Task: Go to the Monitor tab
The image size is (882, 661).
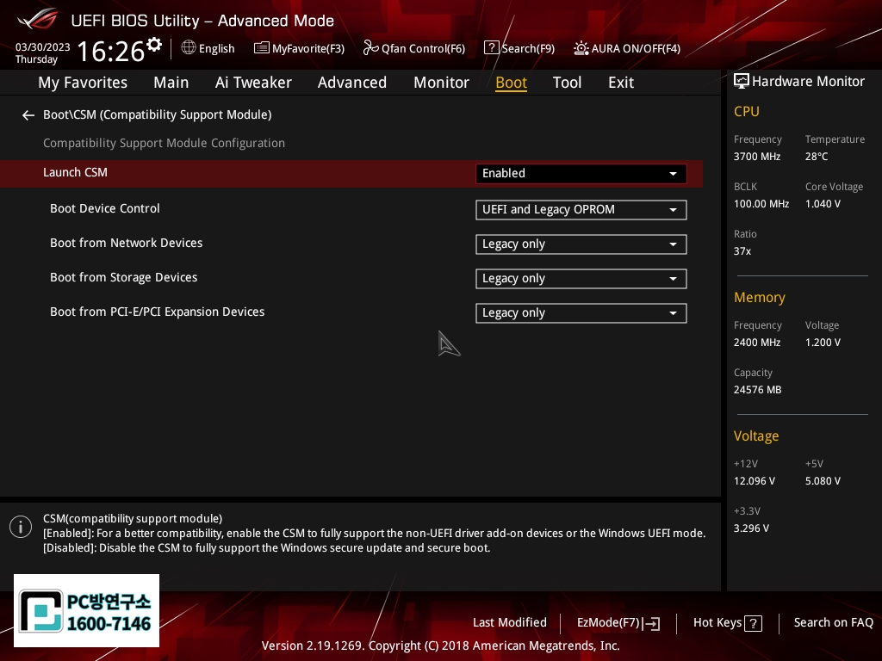Action: (x=442, y=83)
